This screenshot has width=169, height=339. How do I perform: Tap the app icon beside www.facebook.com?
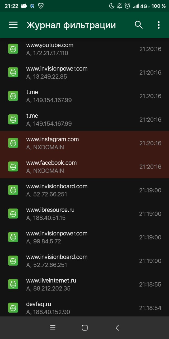point(13,167)
